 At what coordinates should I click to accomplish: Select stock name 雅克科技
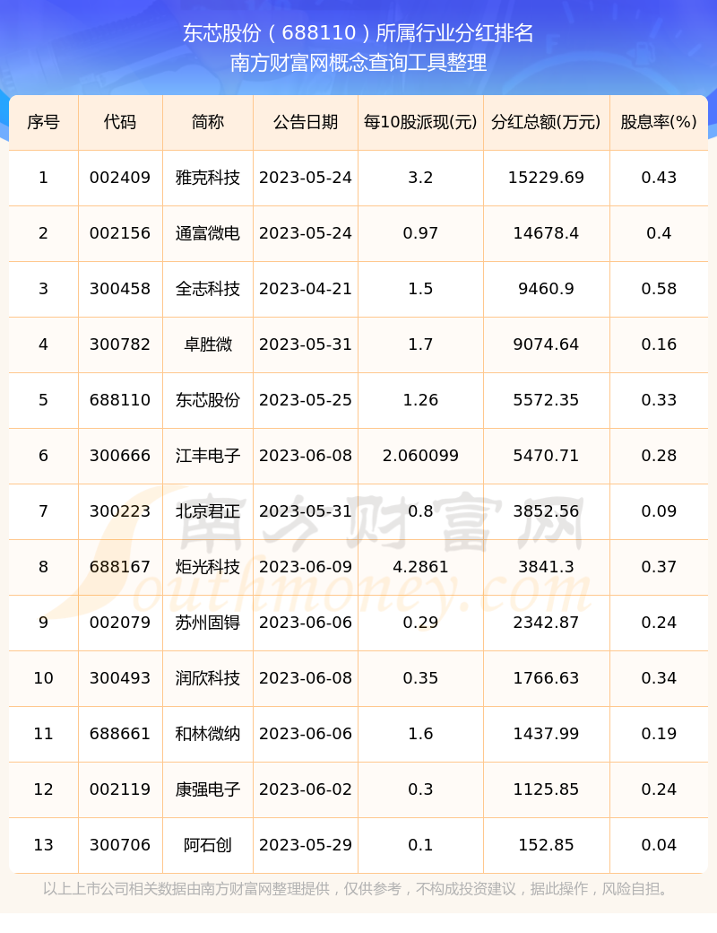pos(208,178)
